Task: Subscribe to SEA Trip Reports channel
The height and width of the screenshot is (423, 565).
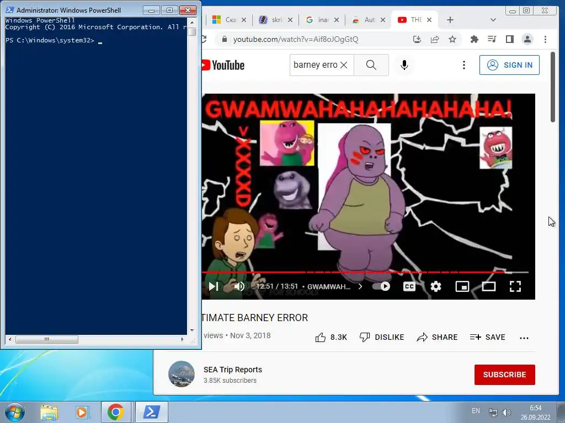Action: [x=504, y=375]
